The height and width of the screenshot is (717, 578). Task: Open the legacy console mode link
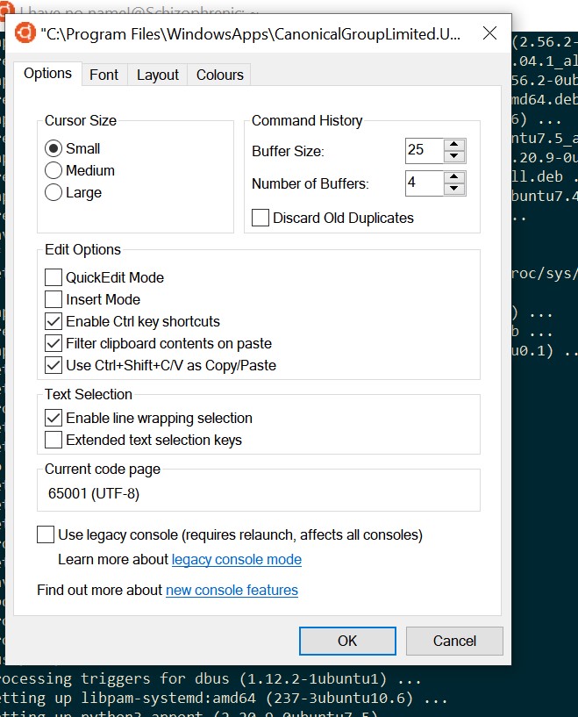click(x=237, y=560)
